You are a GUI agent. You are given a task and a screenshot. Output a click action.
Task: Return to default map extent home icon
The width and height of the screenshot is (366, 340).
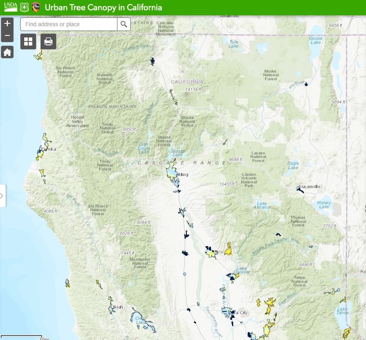click(7, 52)
